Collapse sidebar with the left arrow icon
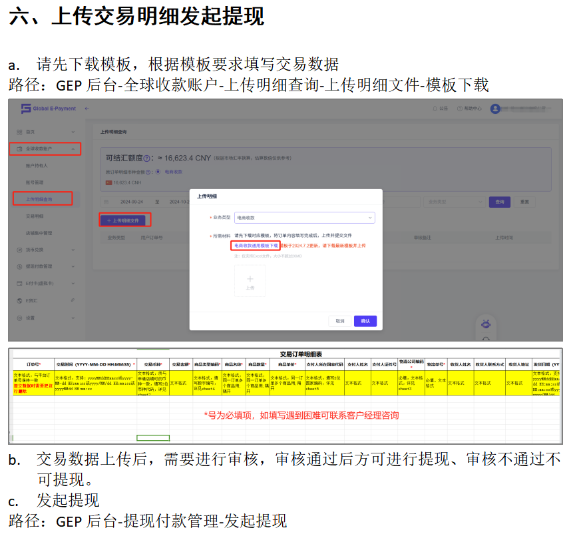571x538 pixels. (87, 109)
